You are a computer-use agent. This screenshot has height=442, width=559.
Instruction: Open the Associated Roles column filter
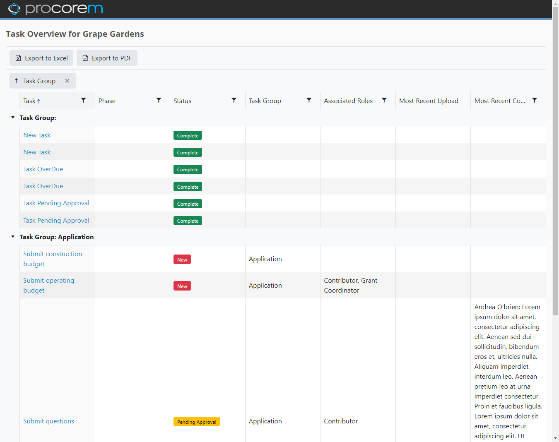click(x=384, y=101)
